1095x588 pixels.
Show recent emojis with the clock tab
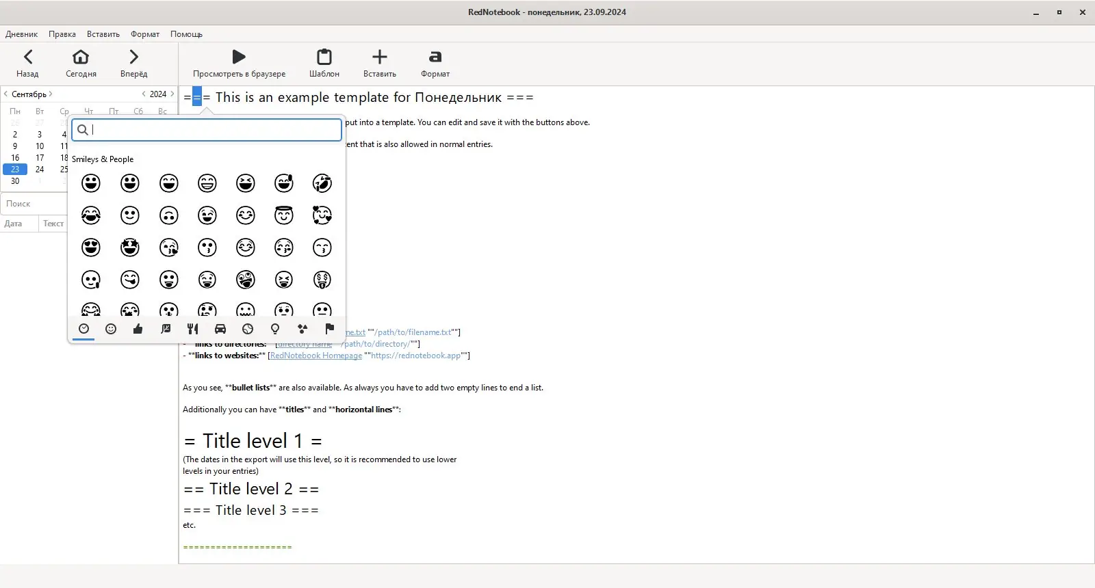click(x=83, y=329)
